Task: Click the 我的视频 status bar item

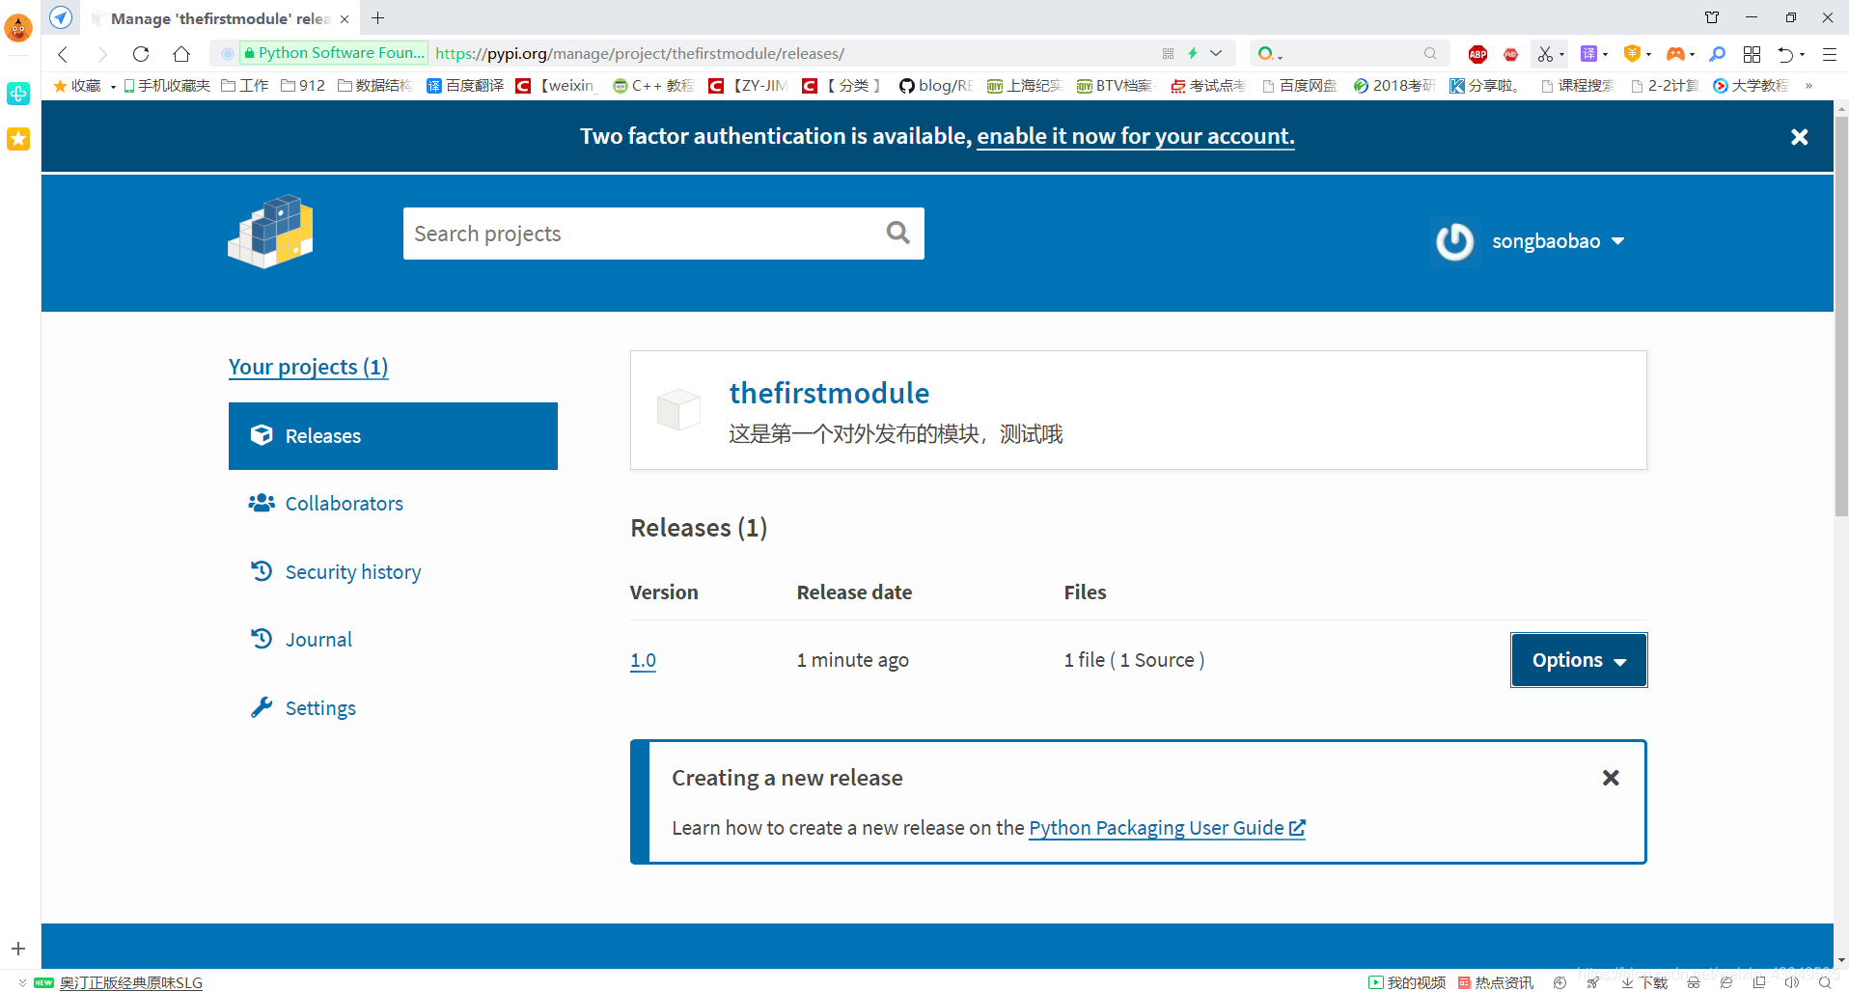Action: pyautogui.click(x=1407, y=982)
